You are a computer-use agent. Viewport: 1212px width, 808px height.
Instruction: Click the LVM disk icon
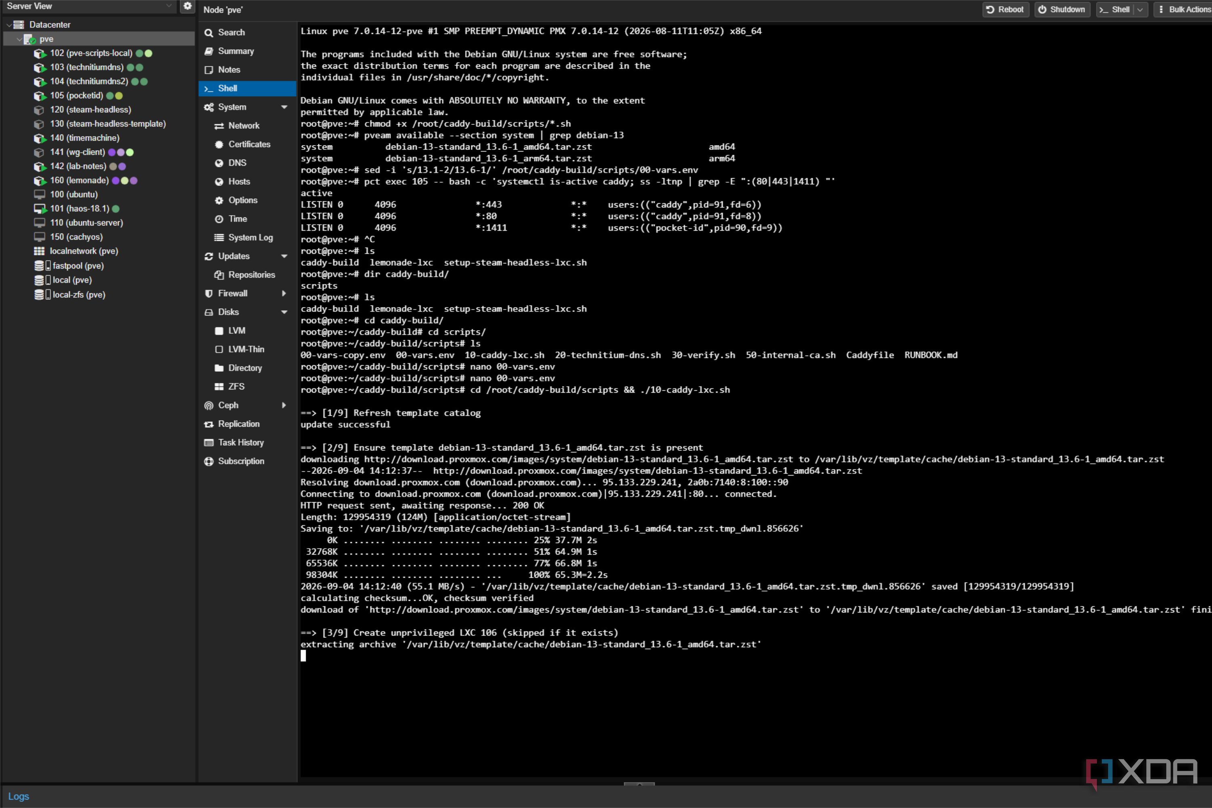[219, 331]
